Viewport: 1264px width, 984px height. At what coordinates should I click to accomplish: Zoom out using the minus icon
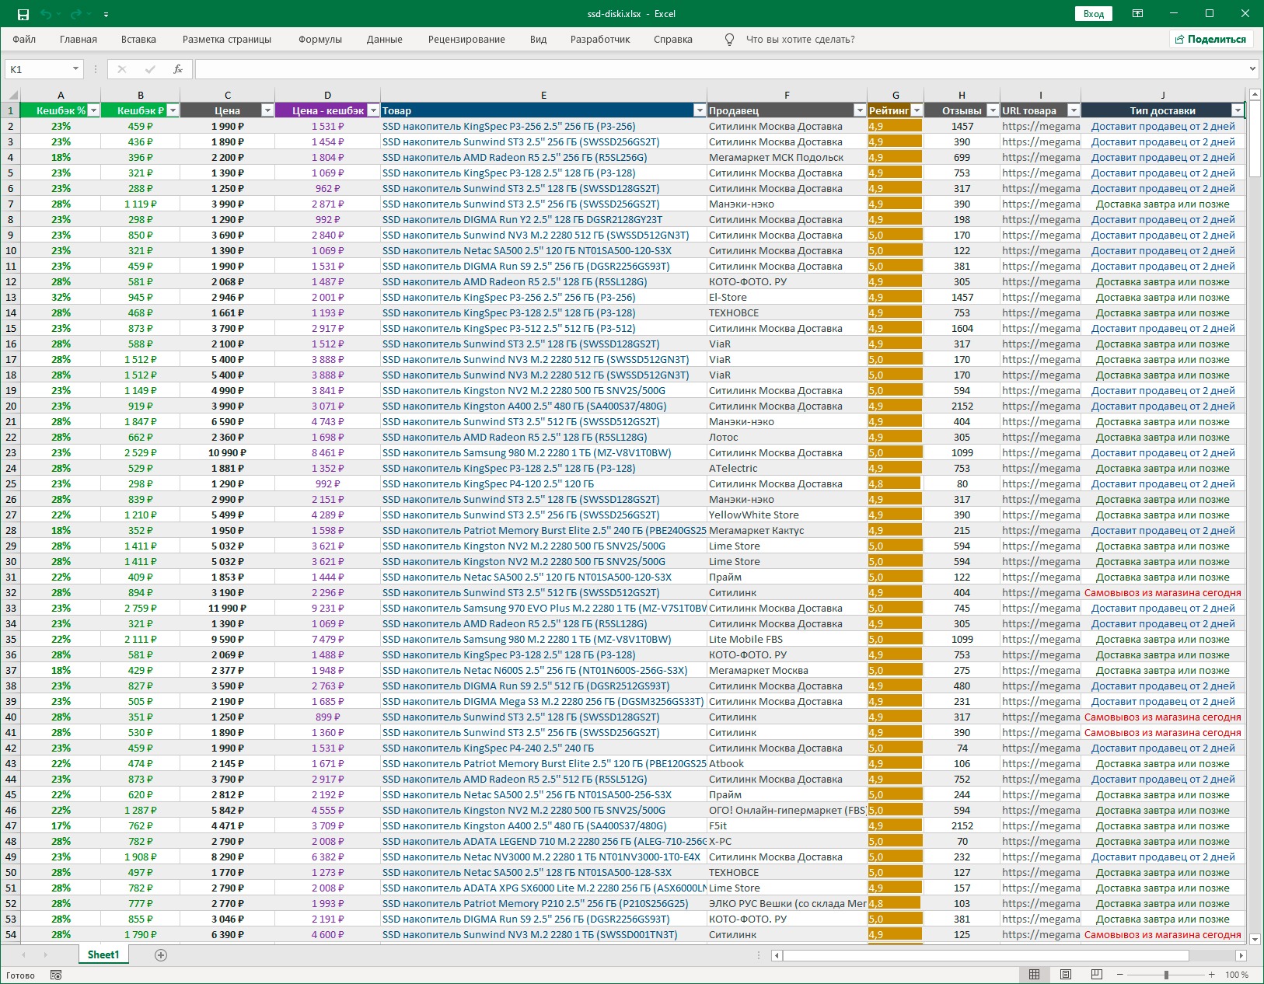(x=1120, y=975)
